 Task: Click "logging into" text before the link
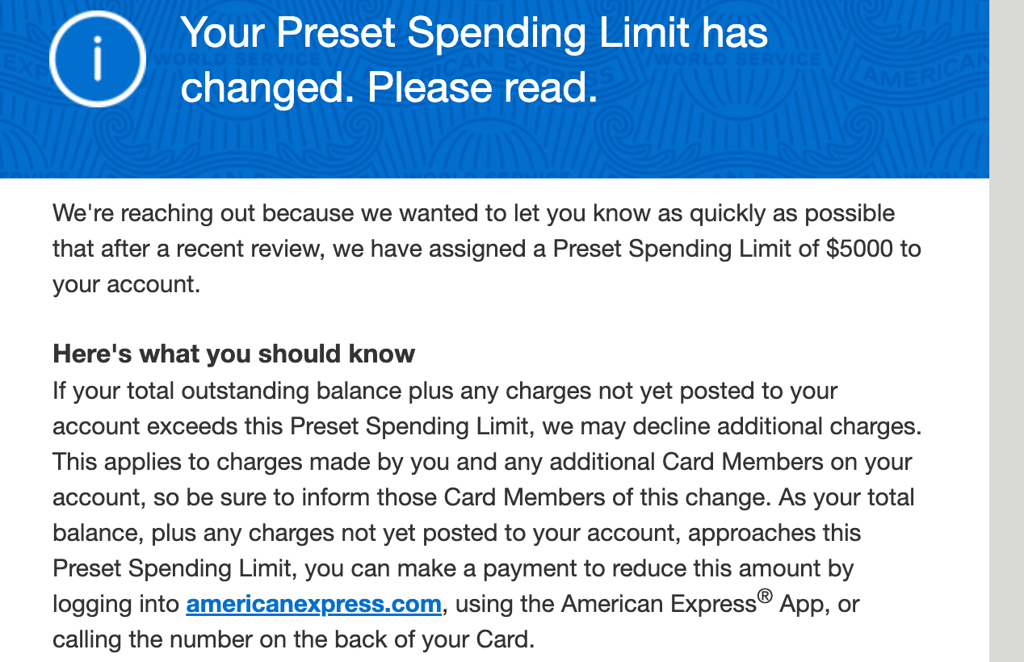pos(116,604)
